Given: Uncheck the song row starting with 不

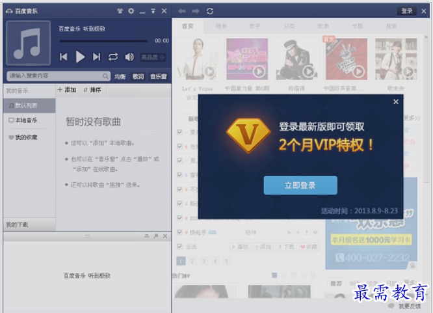Looking at the screenshot, I should (180, 189).
